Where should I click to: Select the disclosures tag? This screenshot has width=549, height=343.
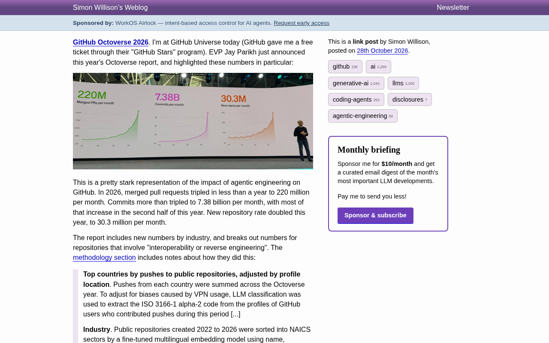coord(410,99)
